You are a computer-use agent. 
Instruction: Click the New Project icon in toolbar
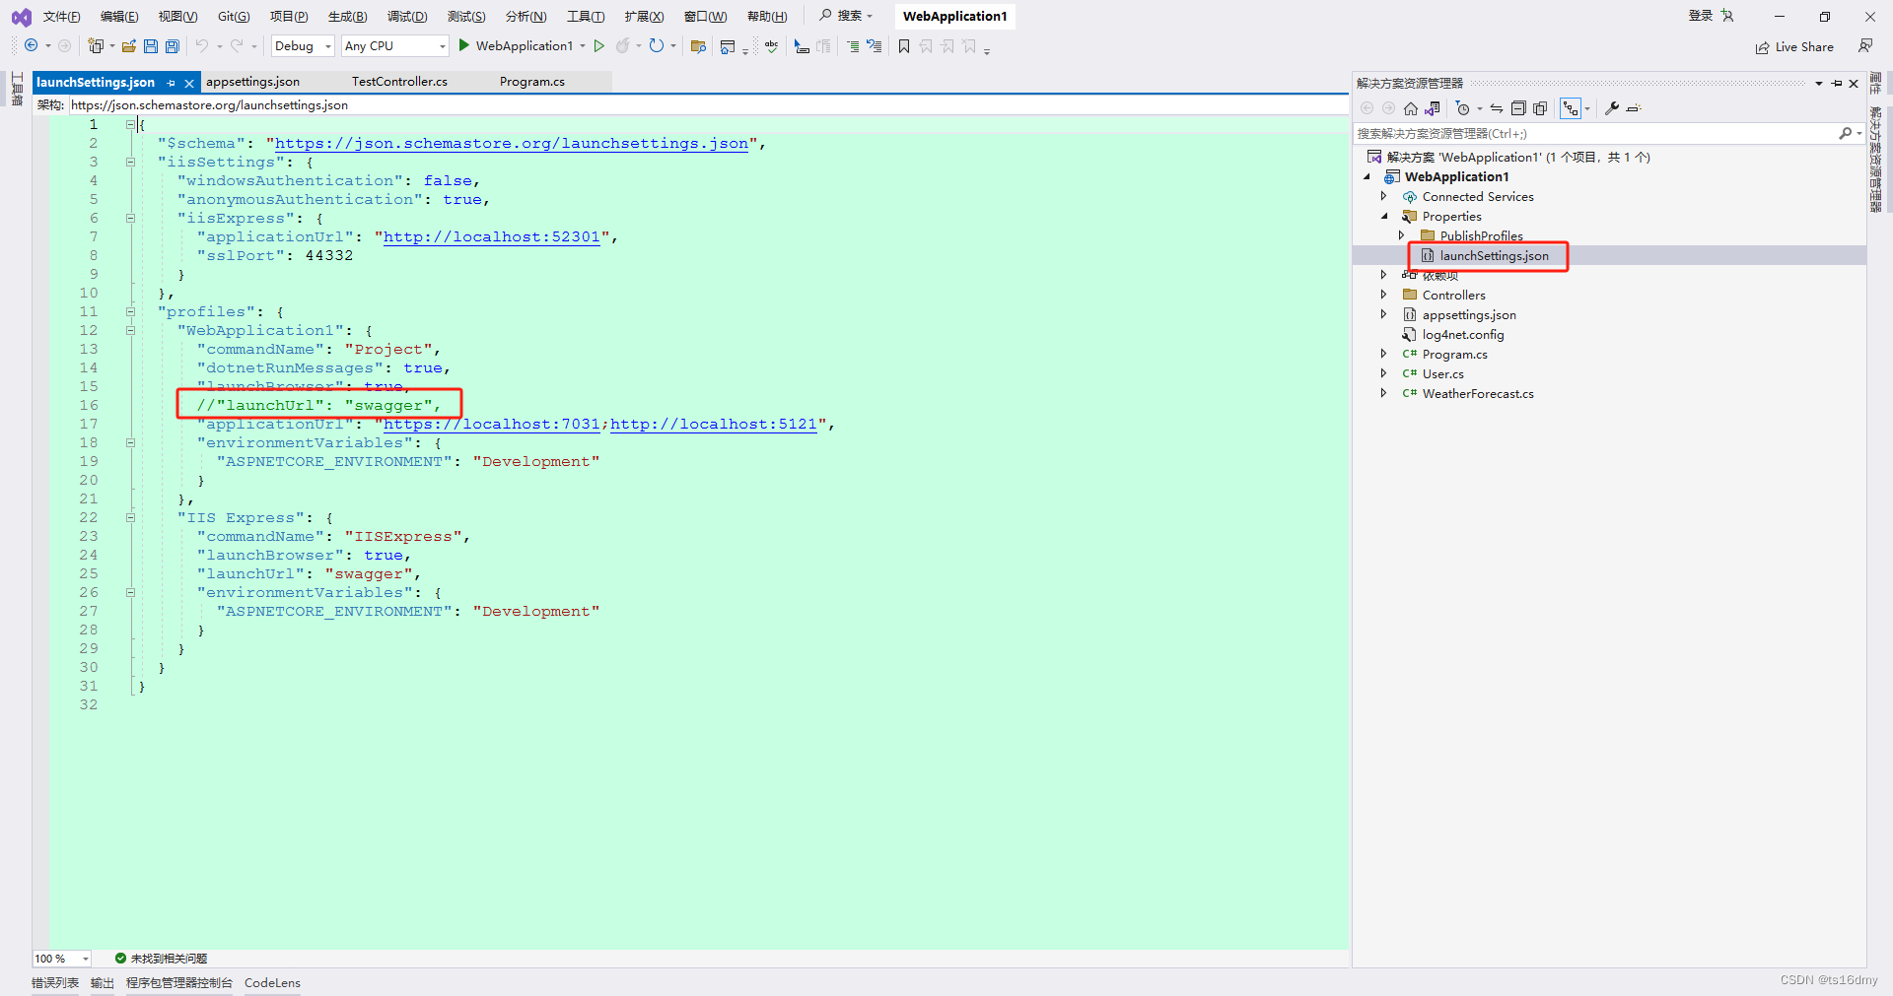96,46
